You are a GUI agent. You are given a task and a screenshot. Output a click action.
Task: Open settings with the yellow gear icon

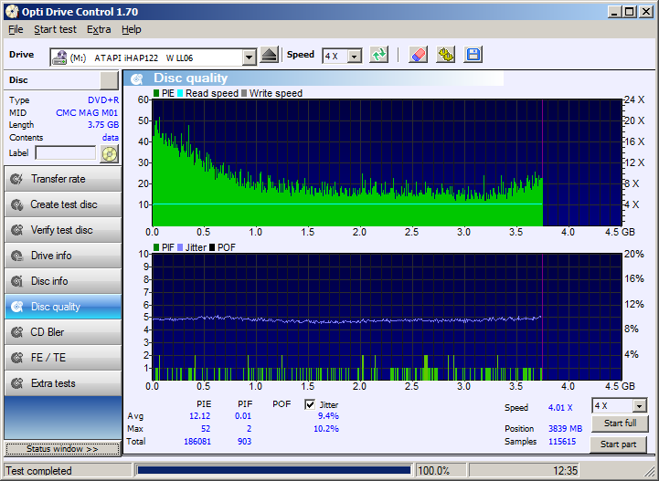pyautogui.click(x=445, y=55)
